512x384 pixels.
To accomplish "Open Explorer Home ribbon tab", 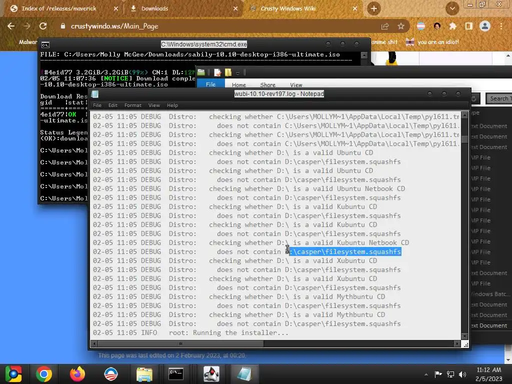I will [238, 84].
